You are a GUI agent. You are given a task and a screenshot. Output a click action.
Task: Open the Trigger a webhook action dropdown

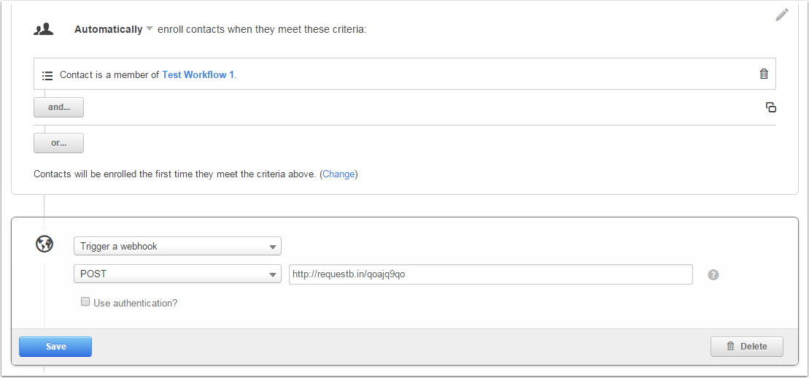click(177, 246)
